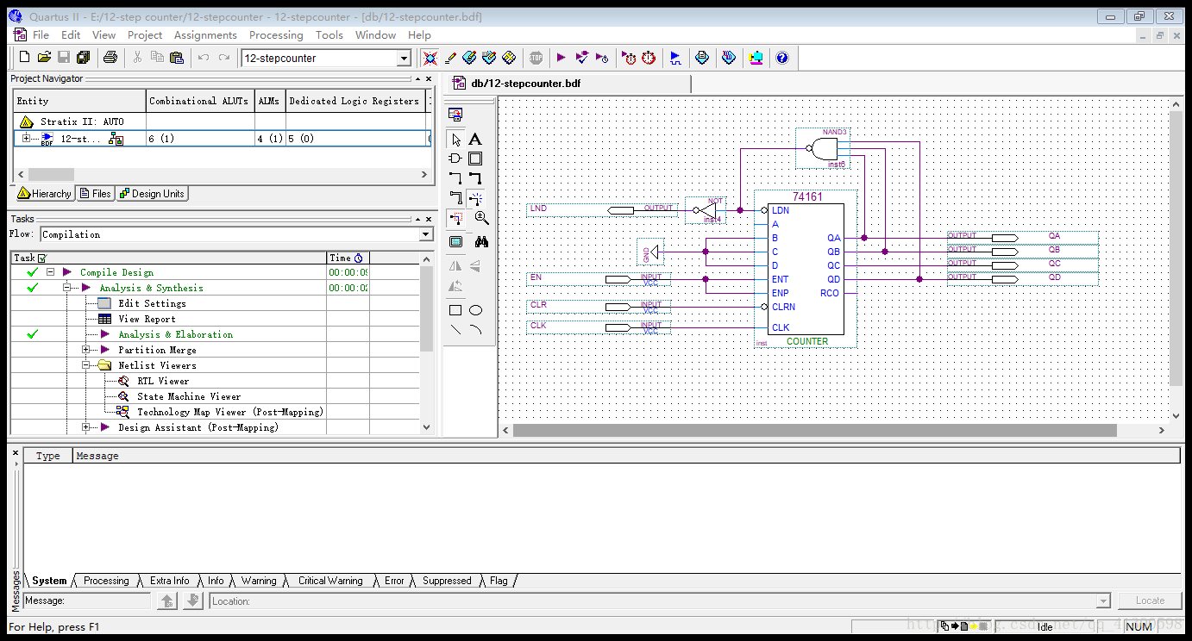Open the Flow Compilation dropdown
1192x641 pixels.
[425, 234]
